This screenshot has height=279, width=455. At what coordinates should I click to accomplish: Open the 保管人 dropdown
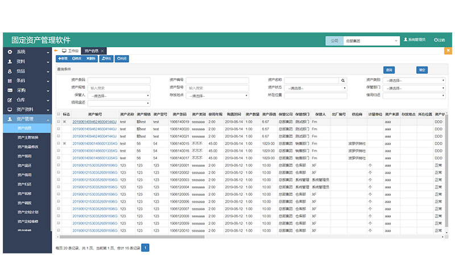pos(119,96)
